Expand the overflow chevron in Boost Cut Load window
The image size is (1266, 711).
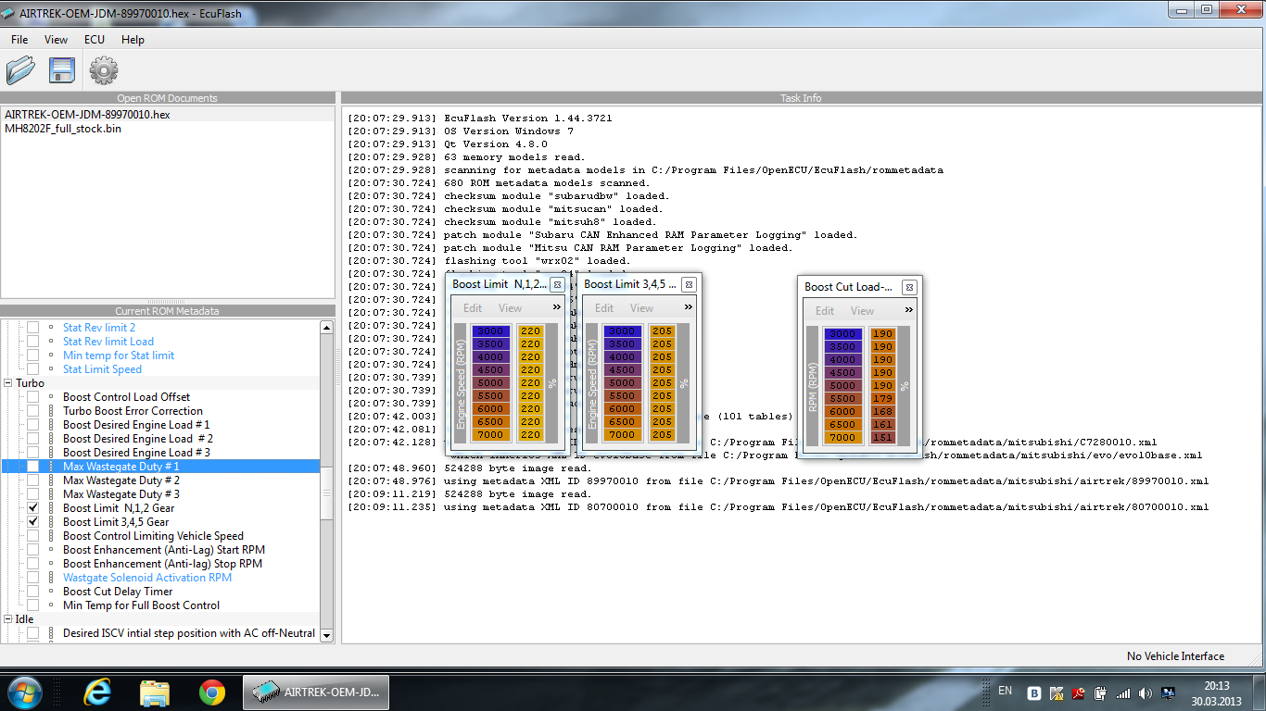tap(908, 310)
